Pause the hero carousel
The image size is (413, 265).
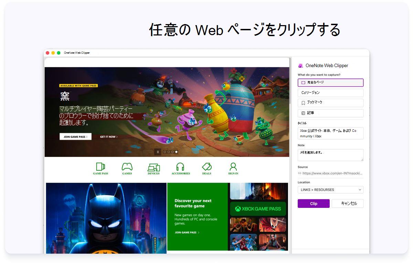(x=158, y=152)
